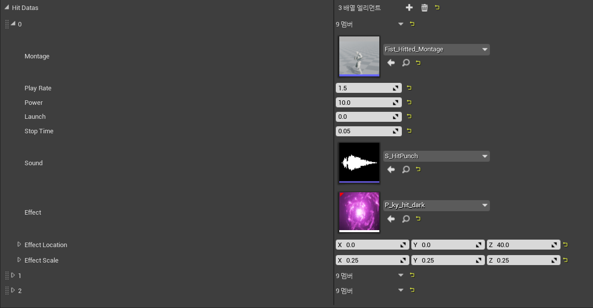
Task: Open element 0 options dropdown arrow
Action: click(x=401, y=24)
